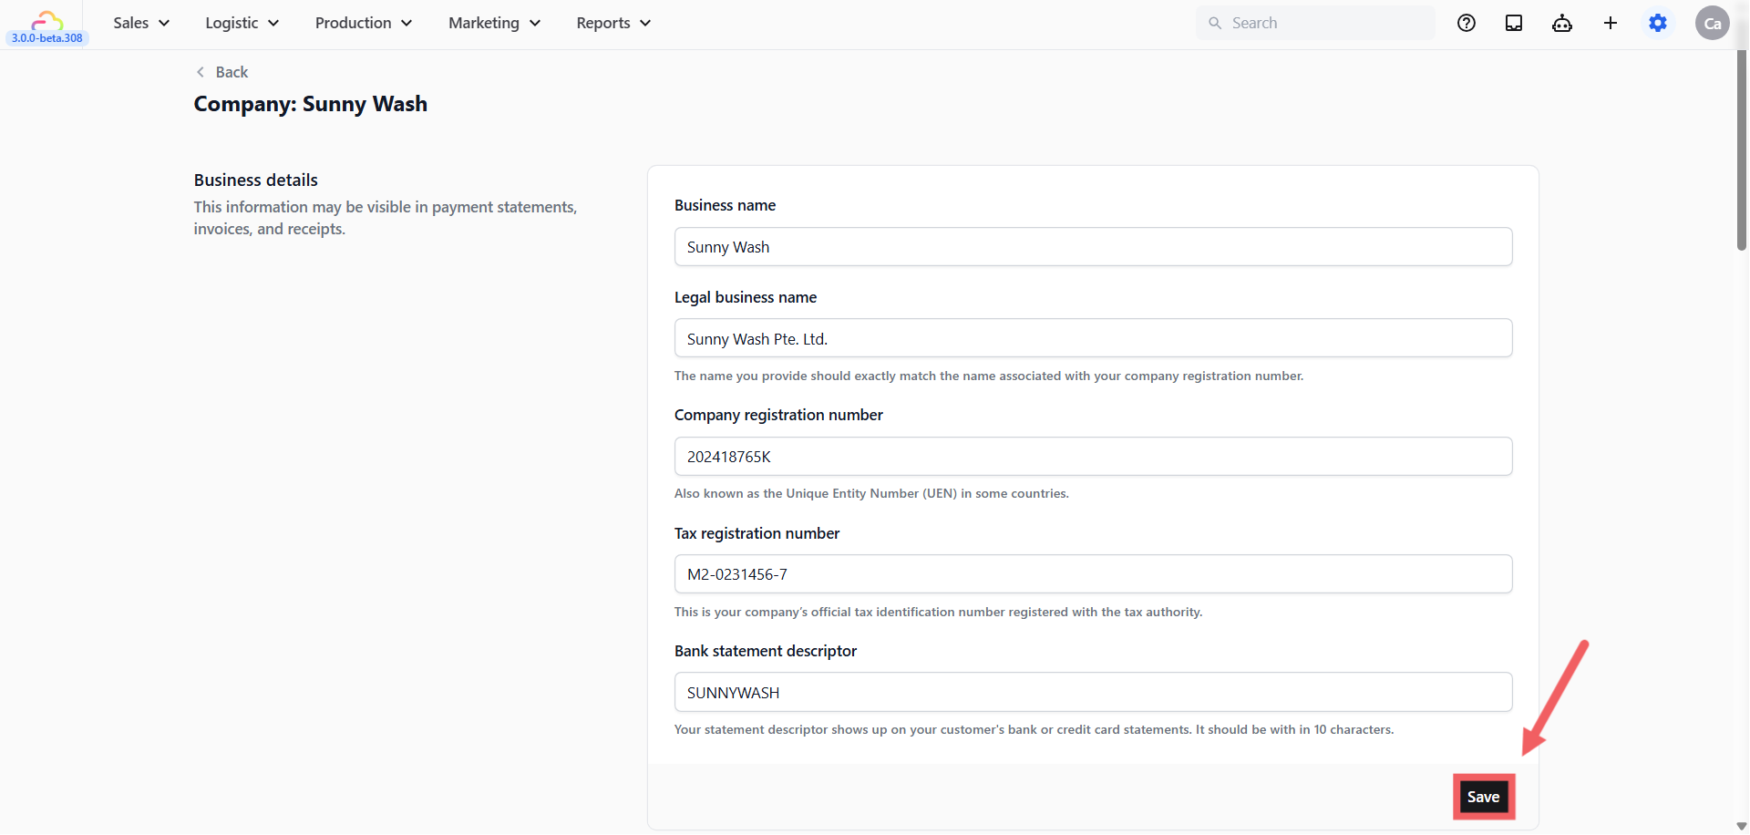
Task: Click the plus add icon in header
Action: [1611, 23]
